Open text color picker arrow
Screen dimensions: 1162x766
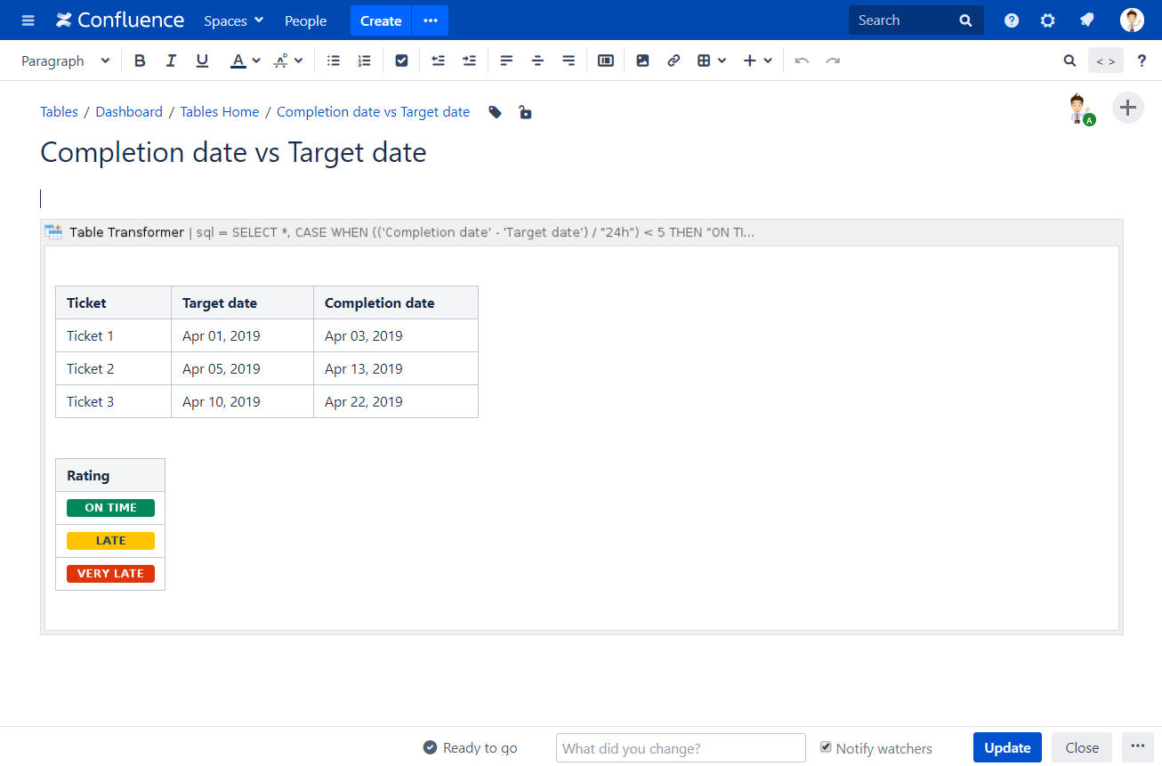(x=256, y=60)
